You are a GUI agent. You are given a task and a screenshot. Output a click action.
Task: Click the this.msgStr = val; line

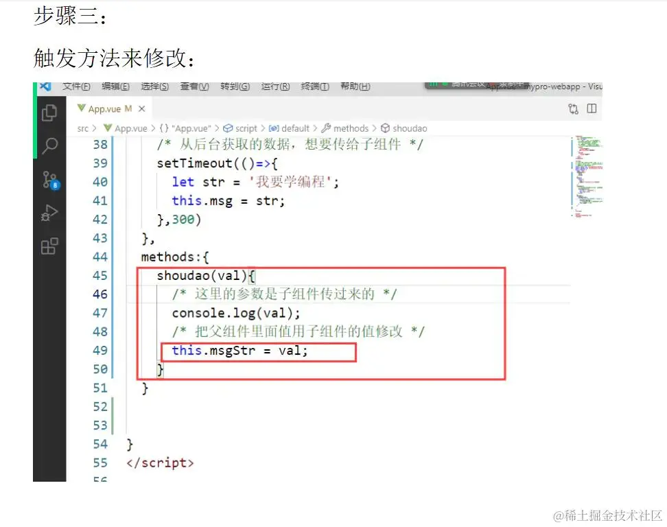239,351
